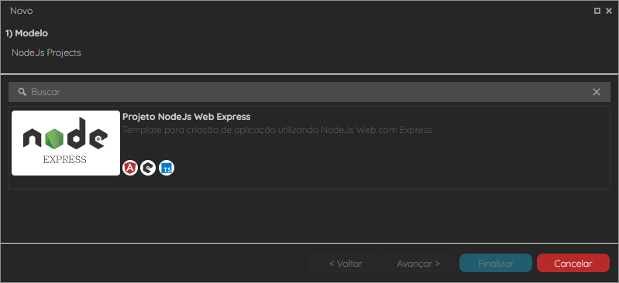Click the magnifying glass search icon
The image size is (619, 283).
tap(22, 92)
